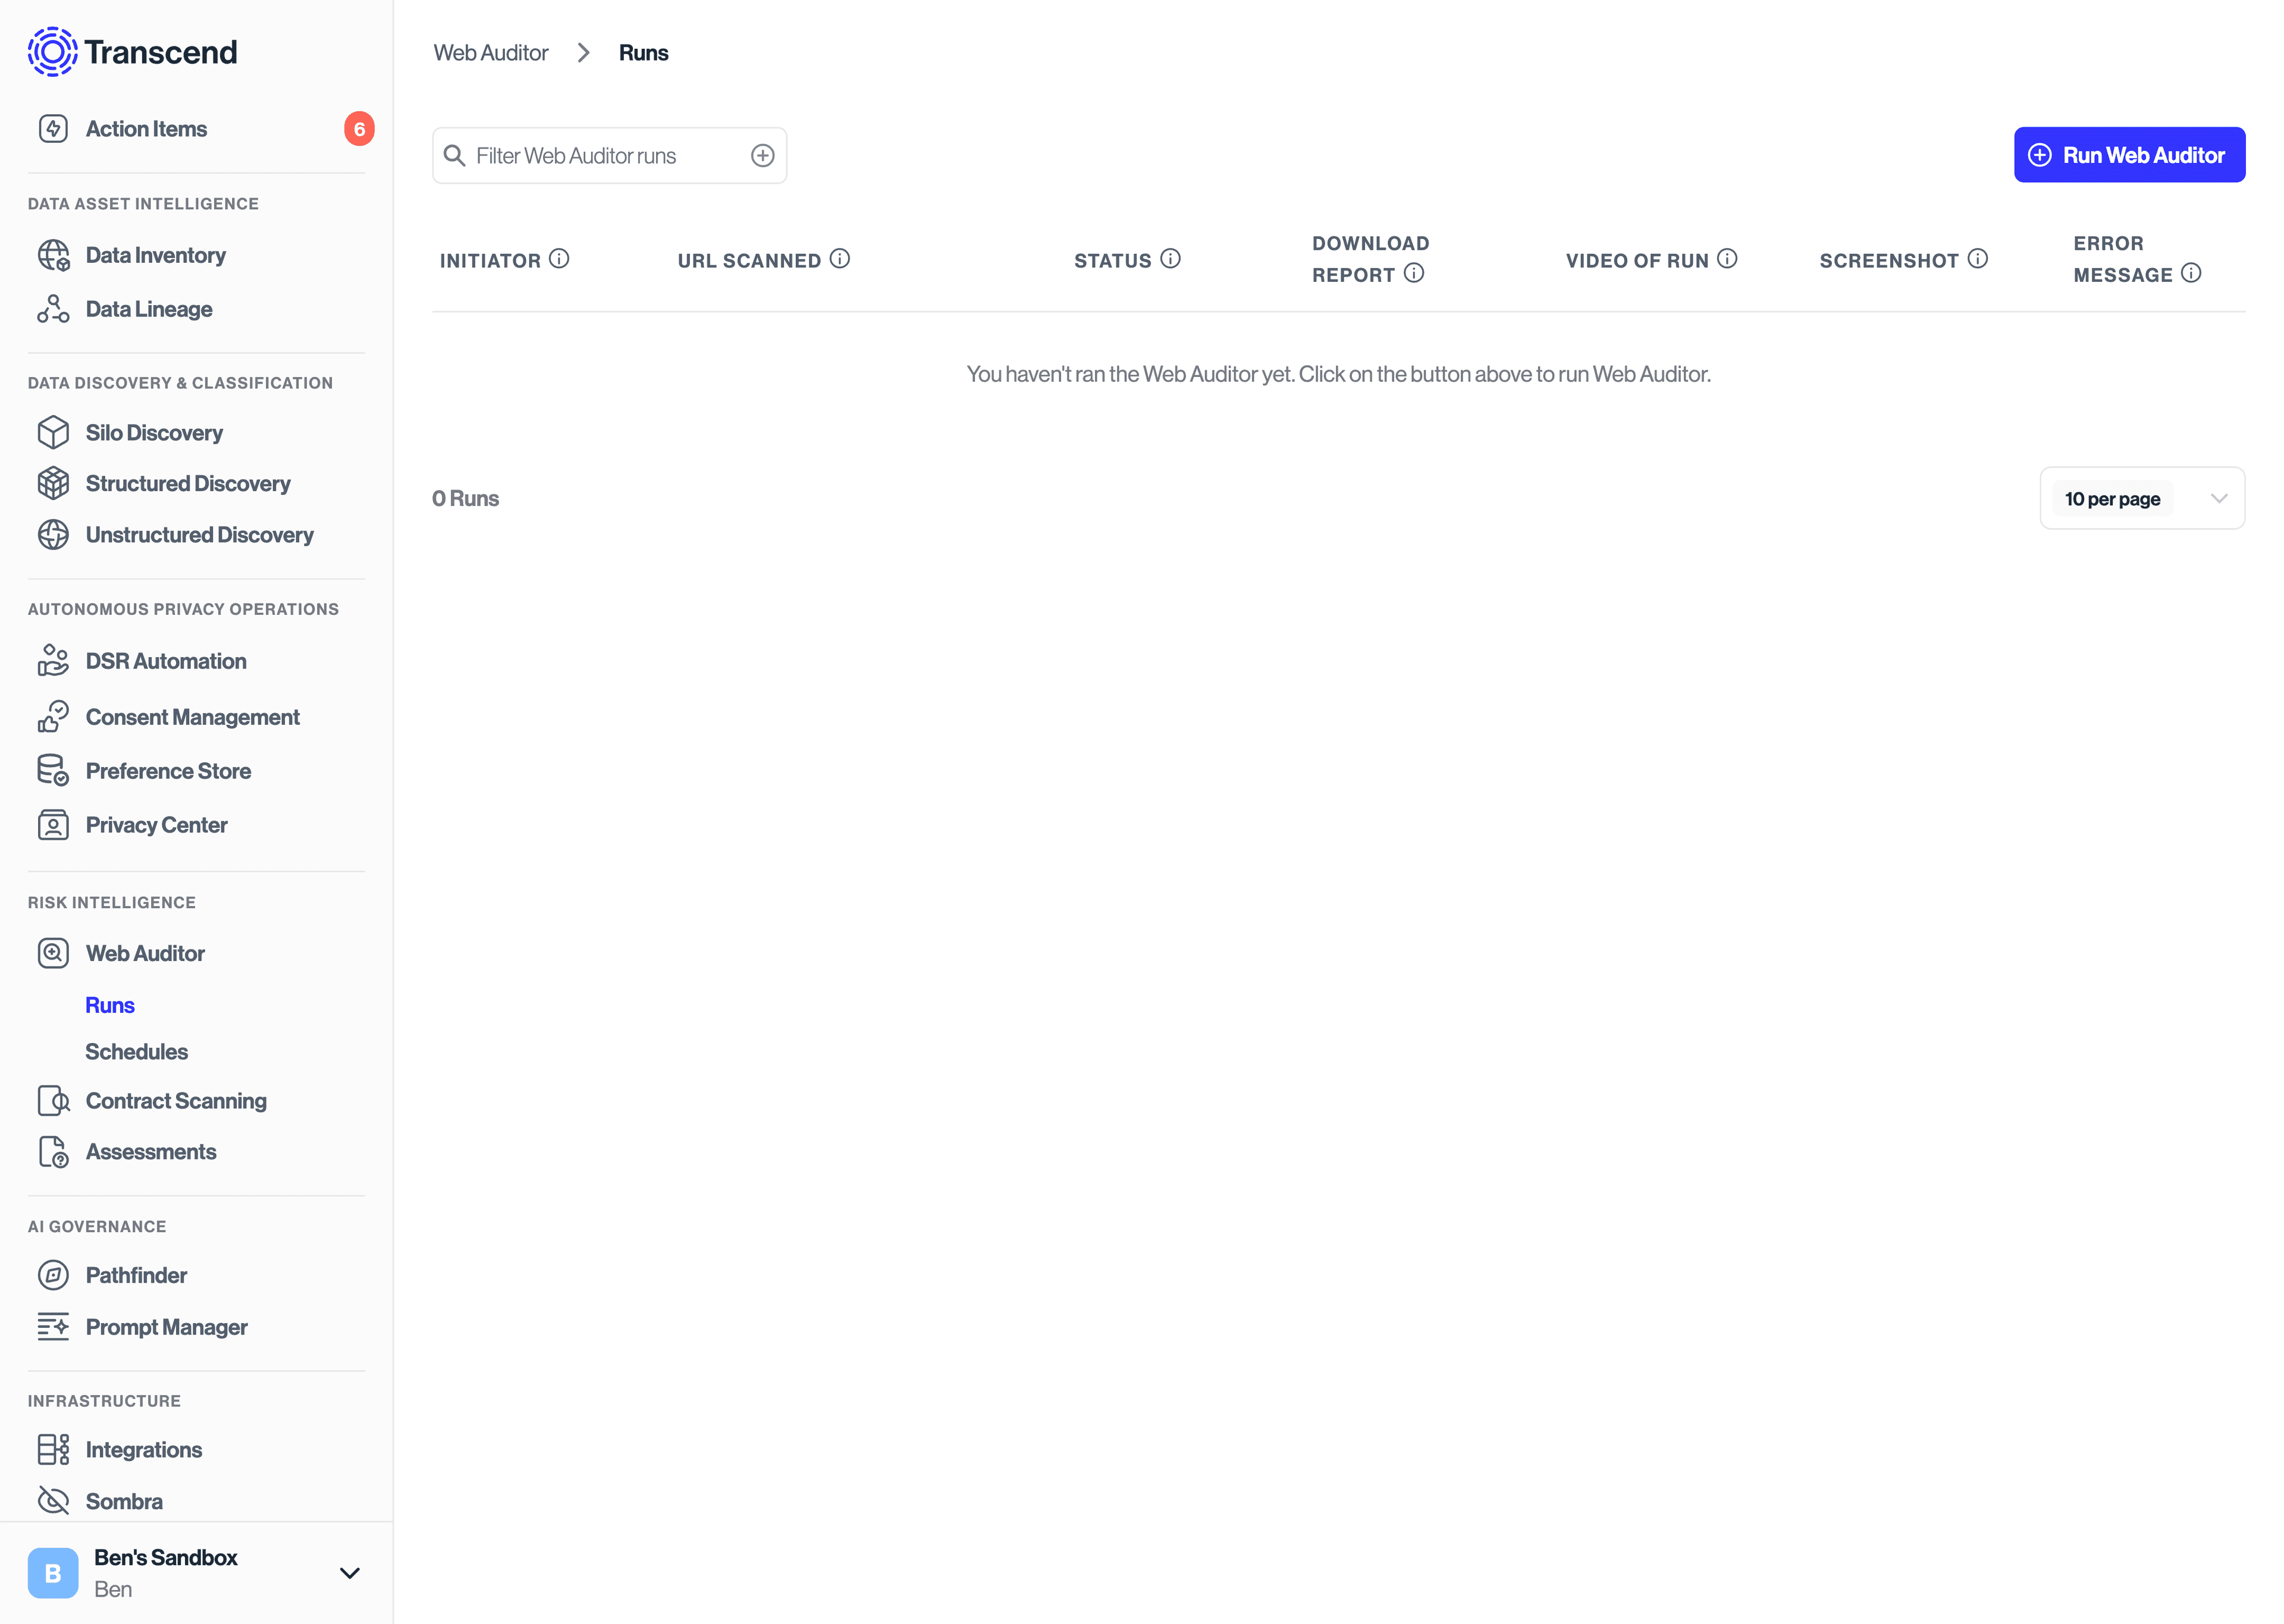Open the Schedules section under Web Auditor
2284x1624 pixels.
click(x=137, y=1051)
